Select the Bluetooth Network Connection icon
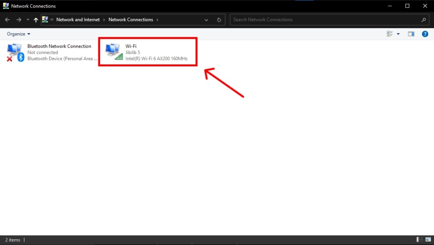The width and height of the screenshot is (434, 245). coord(15,52)
